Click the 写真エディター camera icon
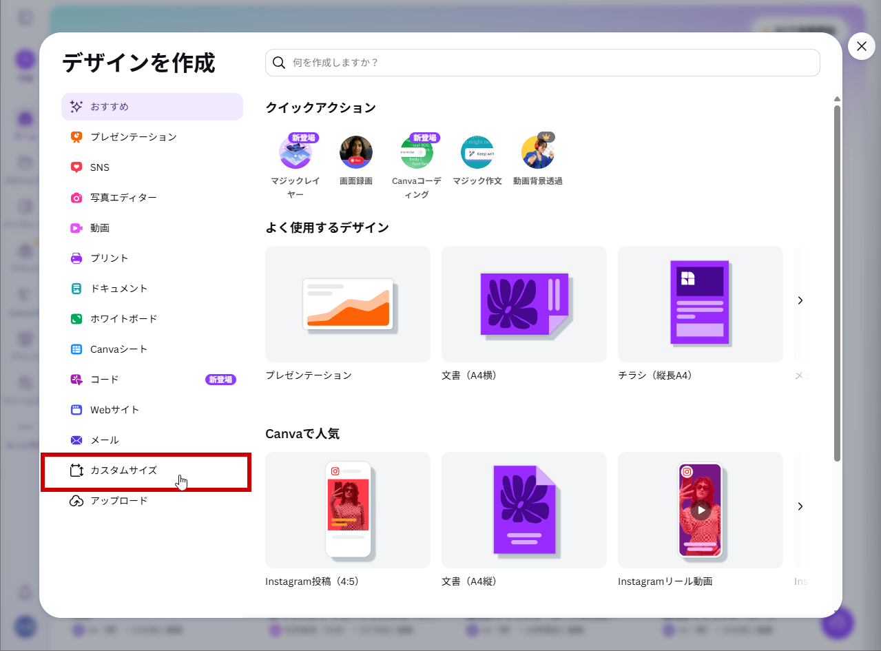The height and width of the screenshot is (651, 881). tap(76, 198)
